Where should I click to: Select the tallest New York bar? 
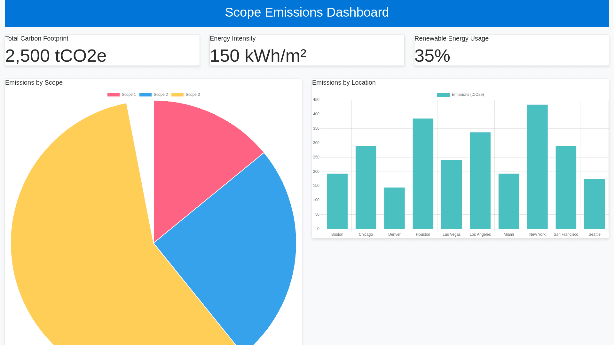tap(537, 167)
